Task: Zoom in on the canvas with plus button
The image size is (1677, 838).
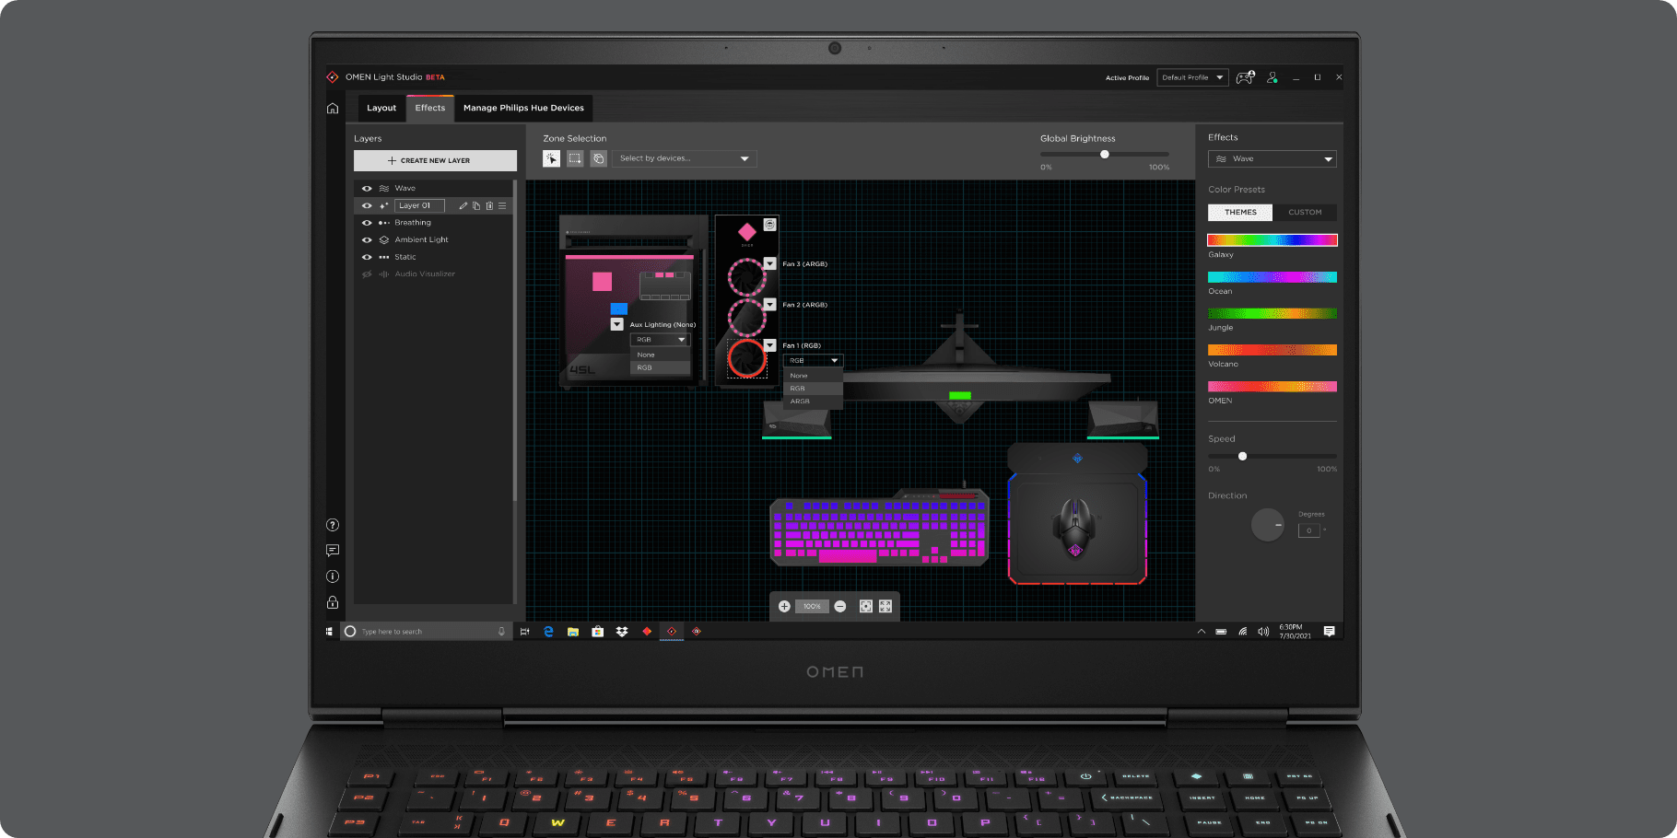Action: point(784,606)
